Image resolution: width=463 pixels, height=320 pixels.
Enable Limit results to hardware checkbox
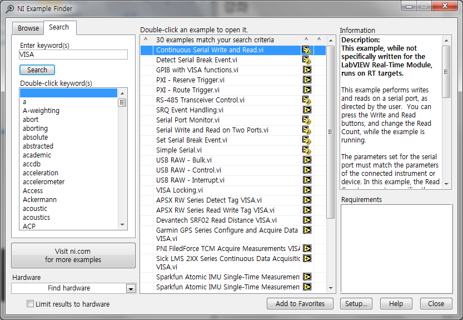tap(30, 304)
